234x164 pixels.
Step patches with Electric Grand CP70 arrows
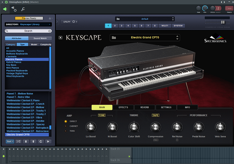pyautogui.click(x=177, y=37)
